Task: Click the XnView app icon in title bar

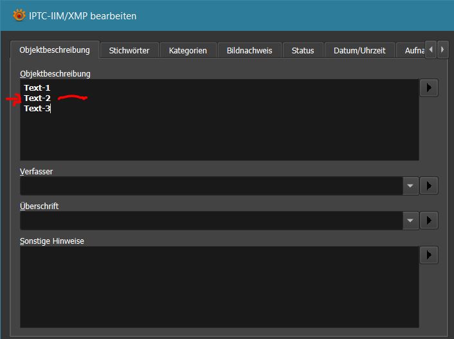Action: coord(19,15)
